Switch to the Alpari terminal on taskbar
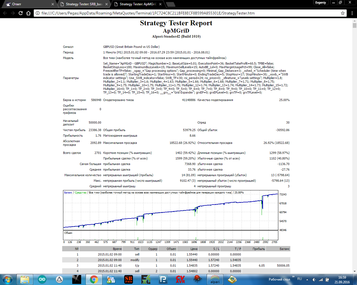Viewport: 357px width, 285px height. (215, 279)
